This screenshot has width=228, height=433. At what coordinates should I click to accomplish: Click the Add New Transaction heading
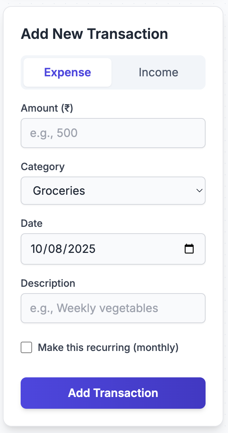(95, 34)
